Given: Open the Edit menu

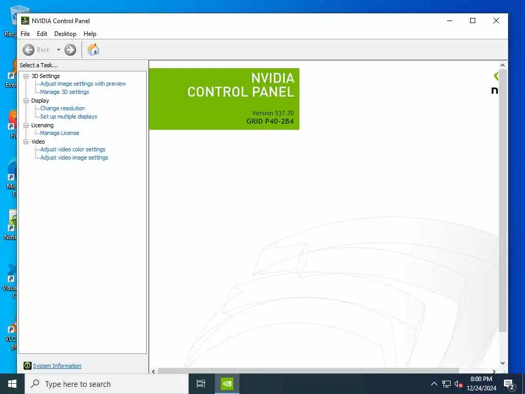Looking at the screenshot, I should [x=42, y=34].
